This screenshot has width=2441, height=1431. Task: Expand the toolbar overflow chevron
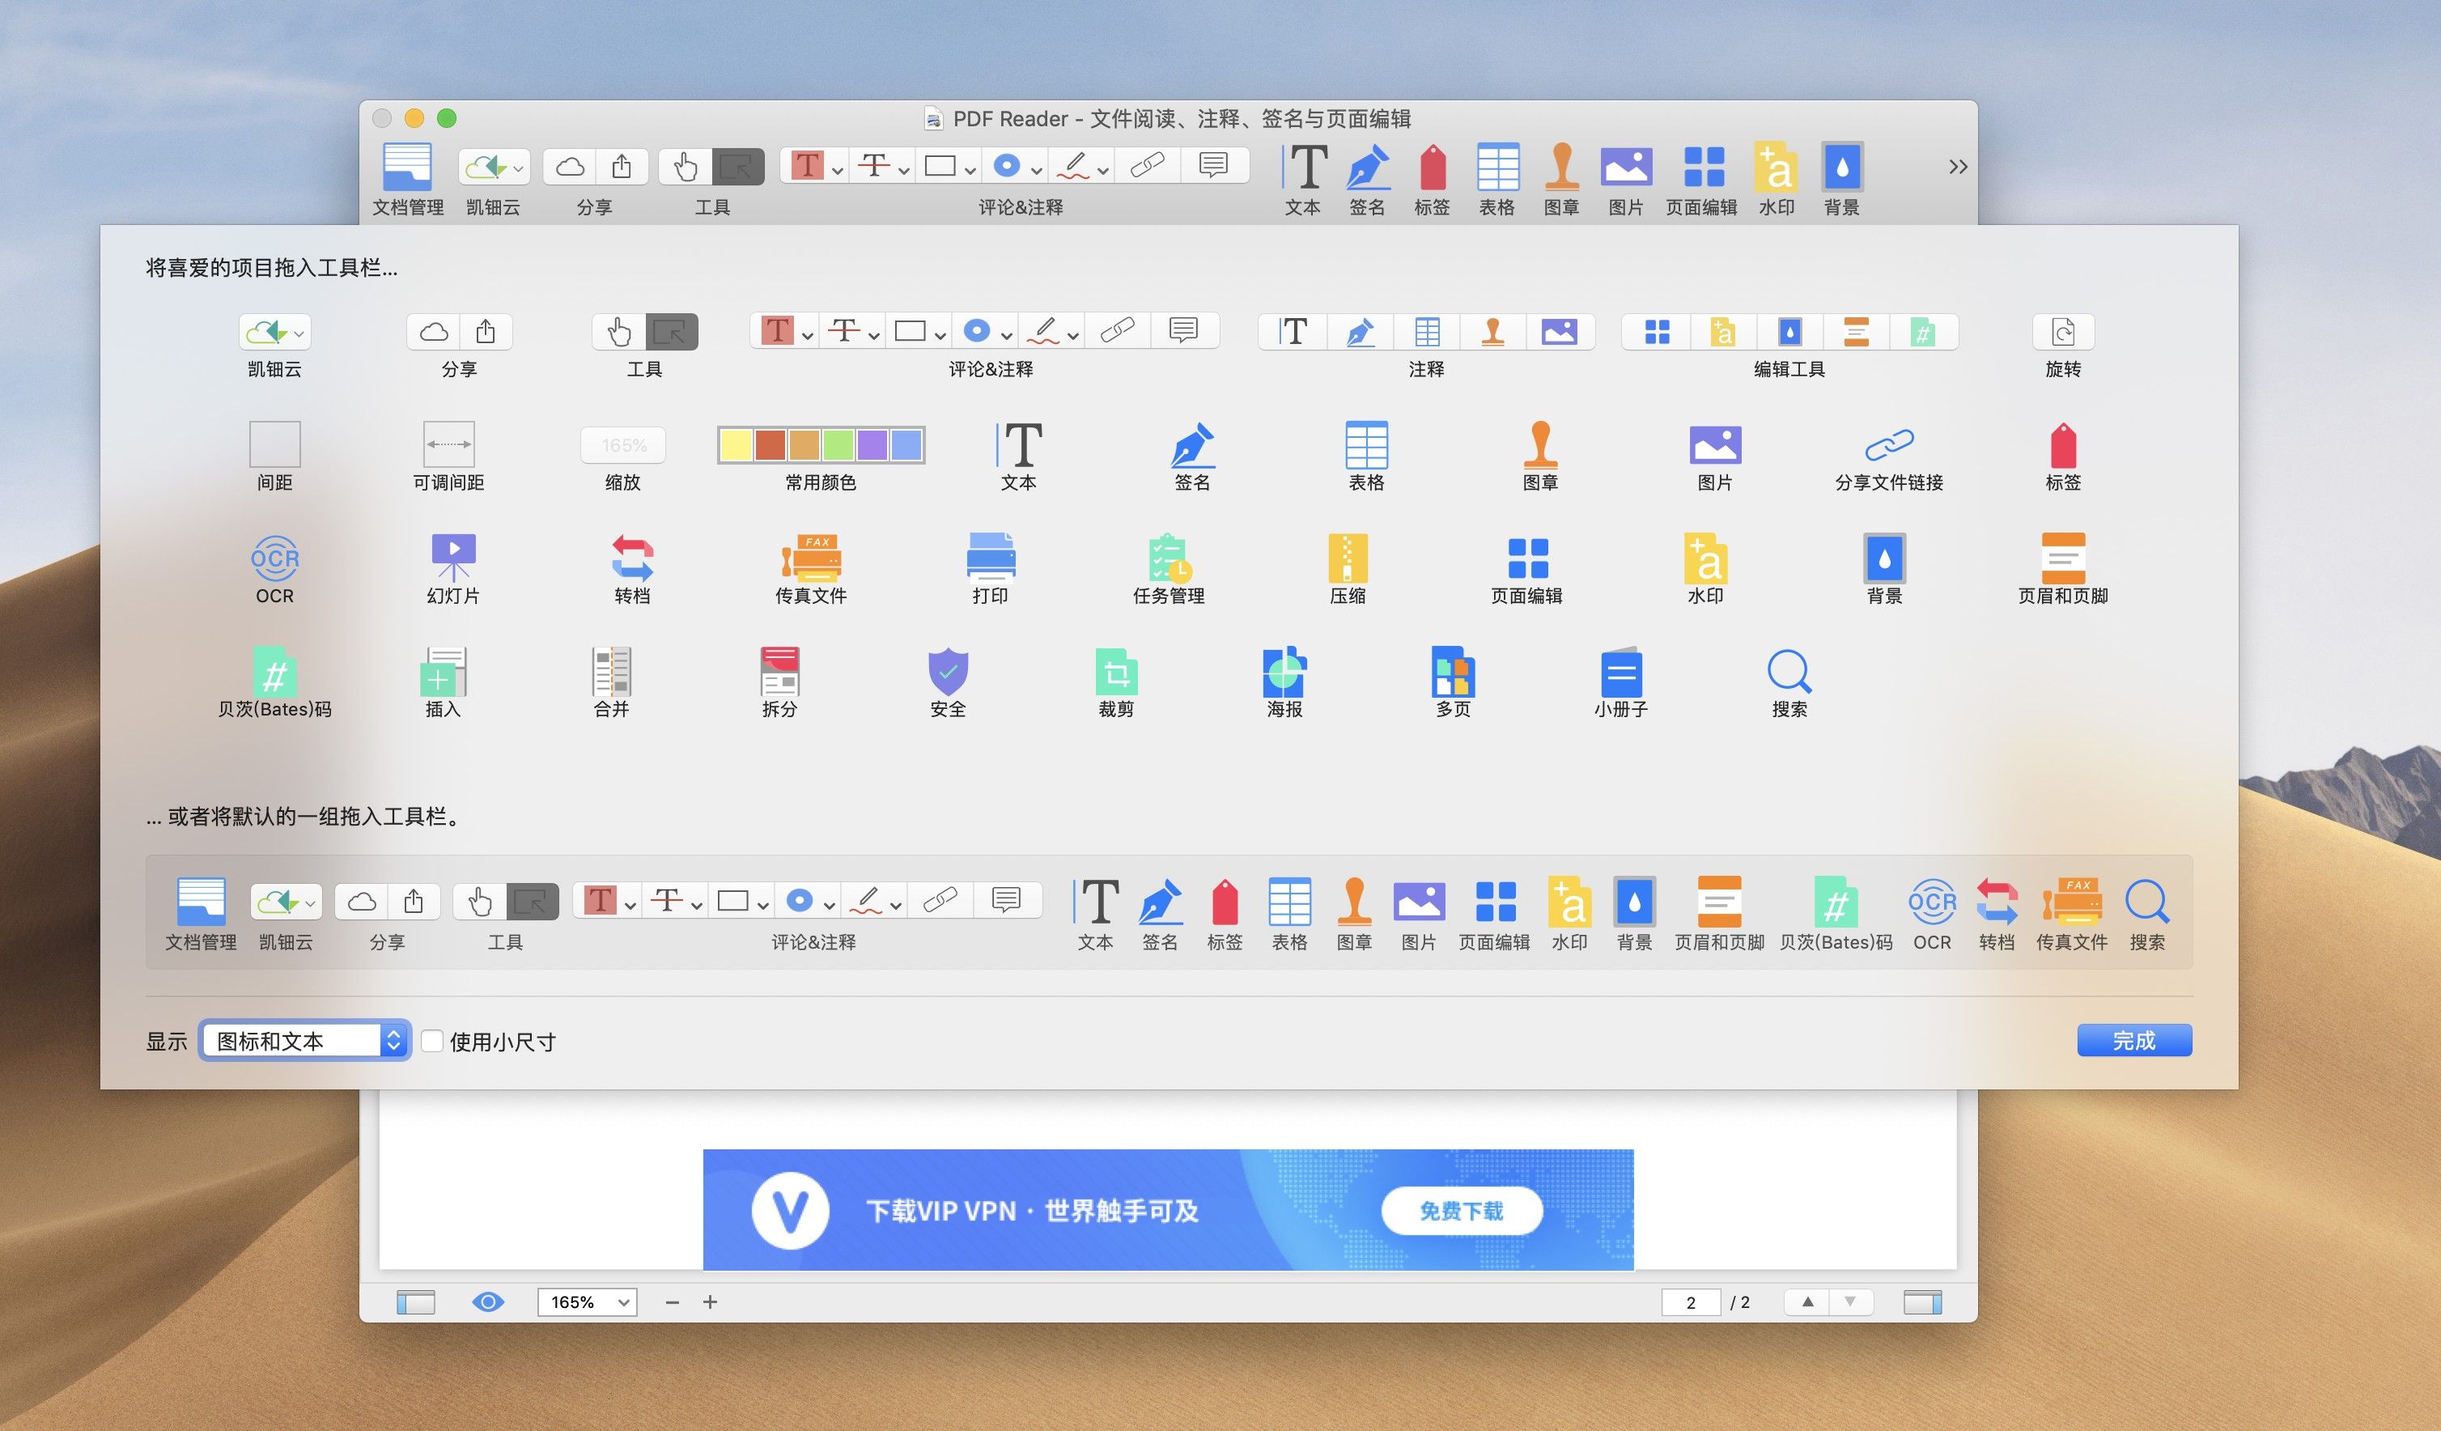tap(1958, 167)
